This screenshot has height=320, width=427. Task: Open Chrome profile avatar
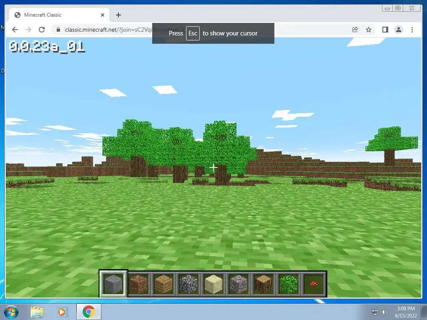(x=399, y=30)
